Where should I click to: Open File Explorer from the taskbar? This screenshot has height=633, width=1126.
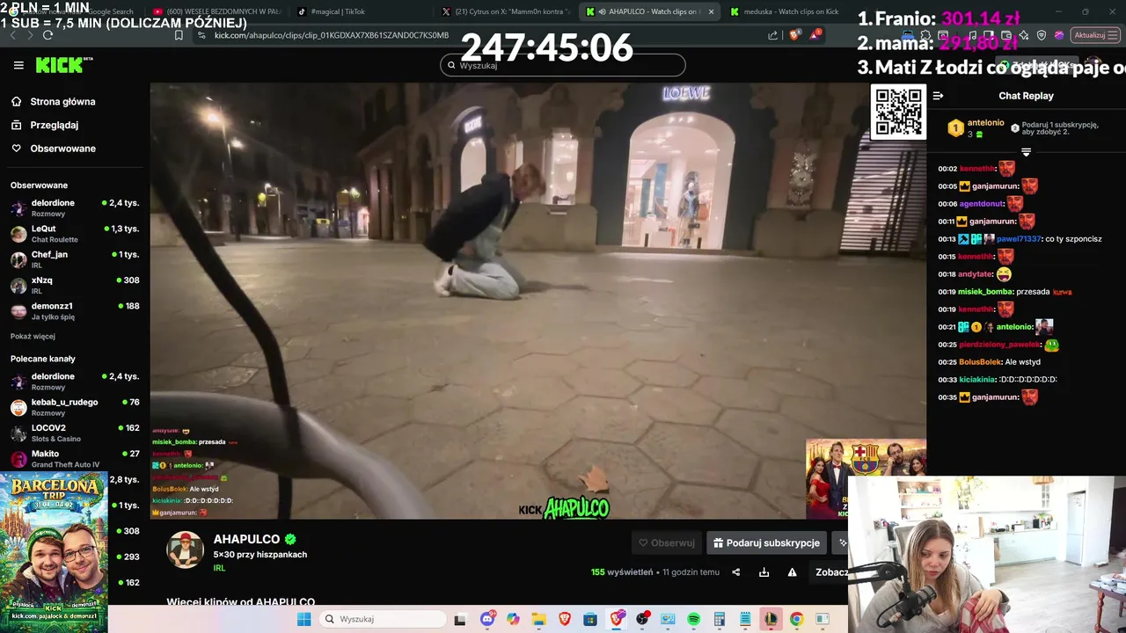(538, 619)
